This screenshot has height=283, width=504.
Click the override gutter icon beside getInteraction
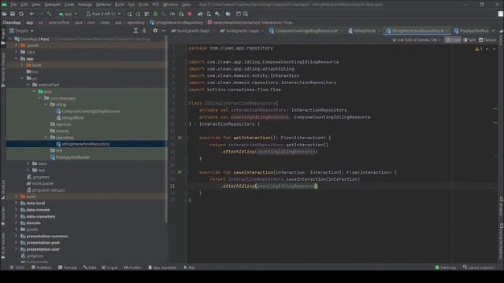point(180,138)
